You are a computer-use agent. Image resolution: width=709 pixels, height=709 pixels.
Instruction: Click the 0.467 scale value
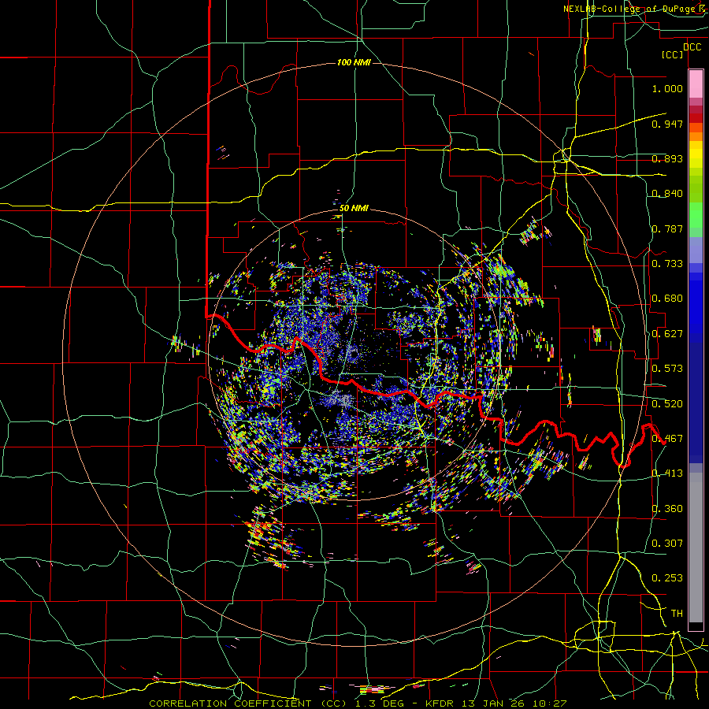[x=667, y=439]
